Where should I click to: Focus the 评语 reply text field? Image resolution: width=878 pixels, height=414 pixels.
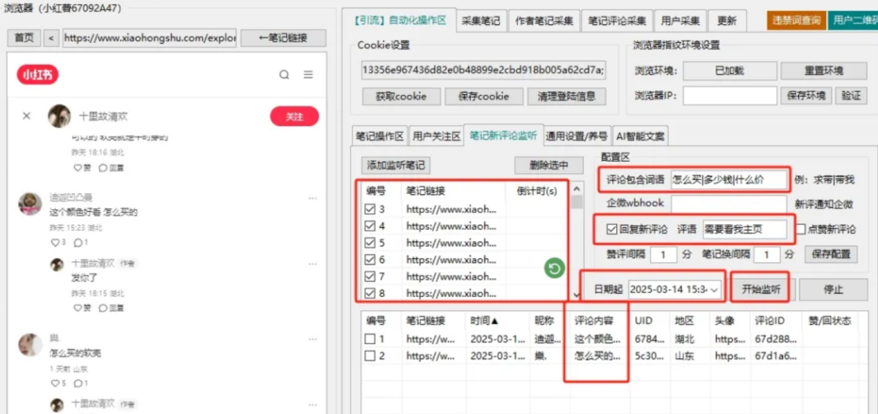point(745,229)
